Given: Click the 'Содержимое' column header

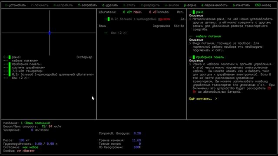Looking at the screenshot, I should coord(162,26).
